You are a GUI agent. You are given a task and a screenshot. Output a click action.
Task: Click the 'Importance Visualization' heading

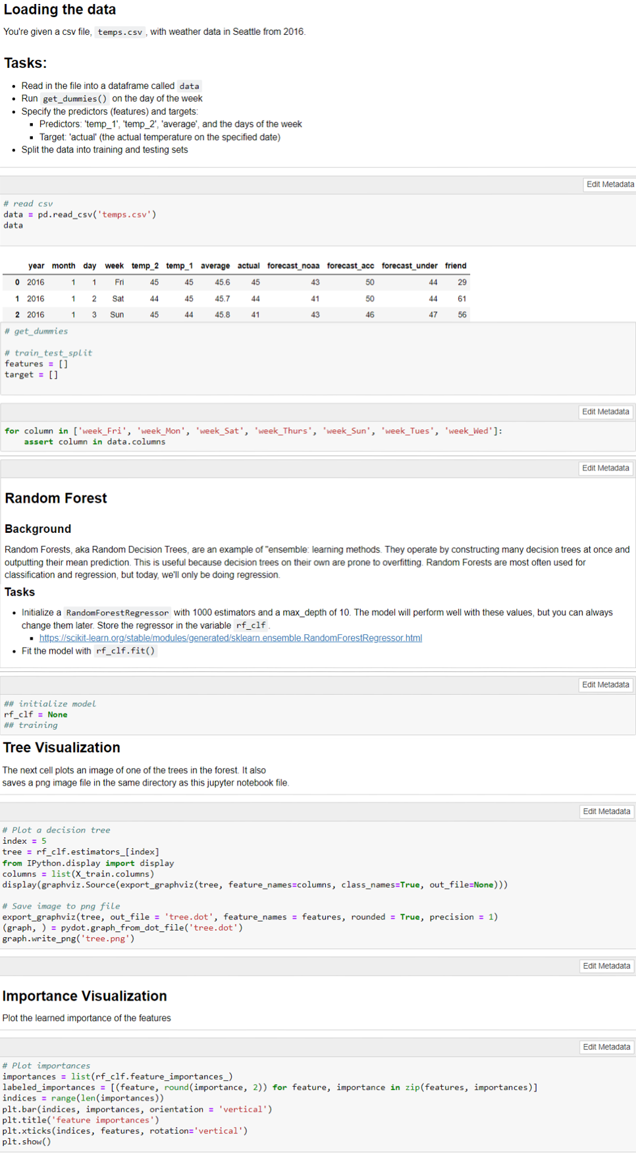coord(85,996)
